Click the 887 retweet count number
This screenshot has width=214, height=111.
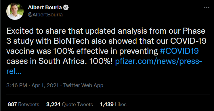[x=12, y=104]
